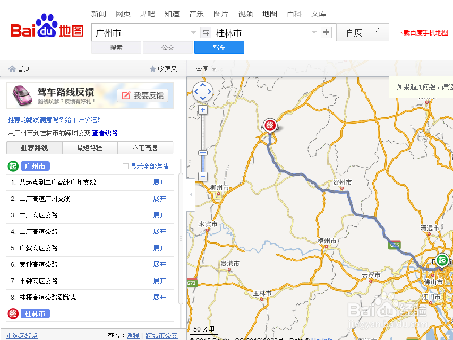Click the 百度一下 search button
The height and width of the screenshot is (340, 453).
click(x=363, y=32)
